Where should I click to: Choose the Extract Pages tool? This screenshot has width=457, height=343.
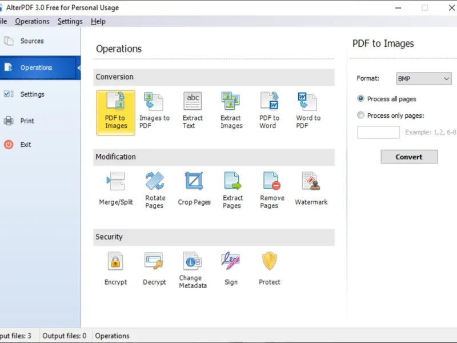tap(232, 190)
